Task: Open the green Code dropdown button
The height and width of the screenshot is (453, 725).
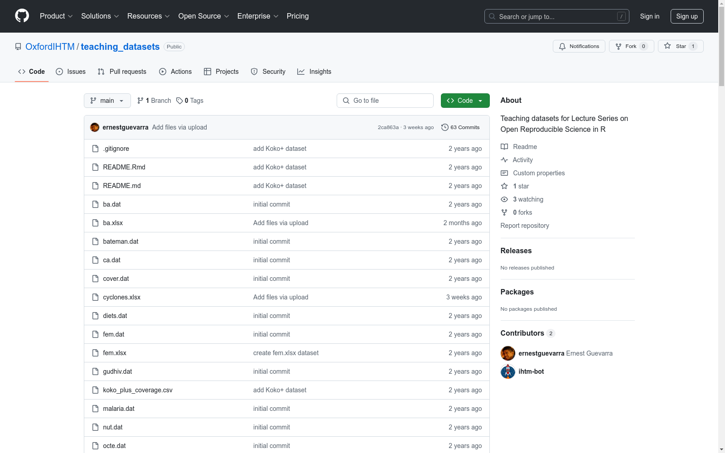Action: click(x=465, y=101)
